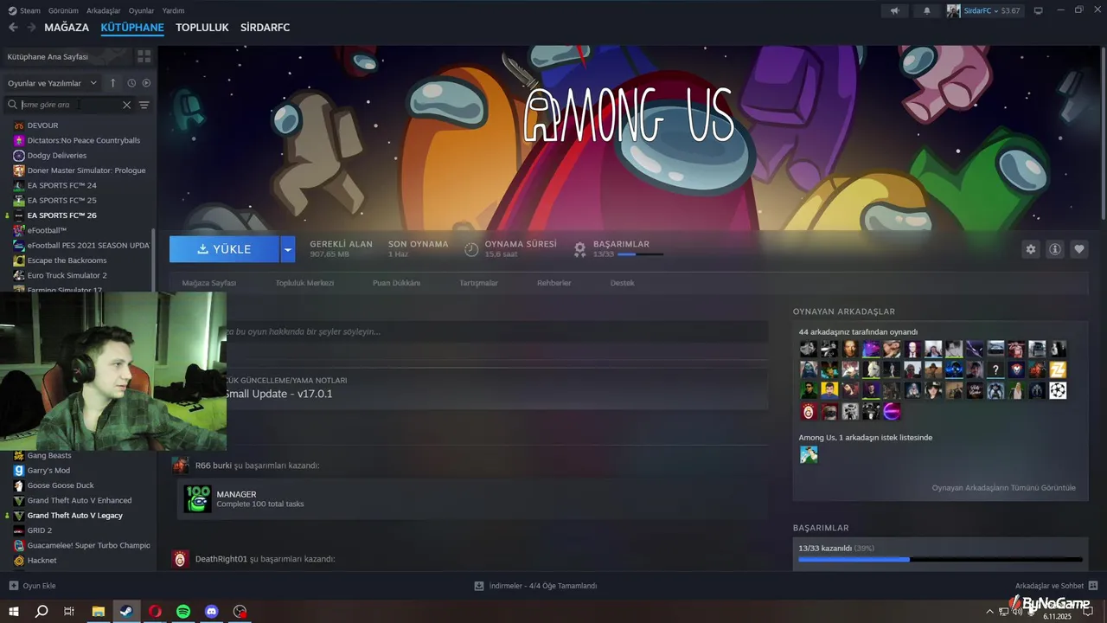Install Among Us with the YÜKLE button
The image size is (1107, 623).
[224, 249]
